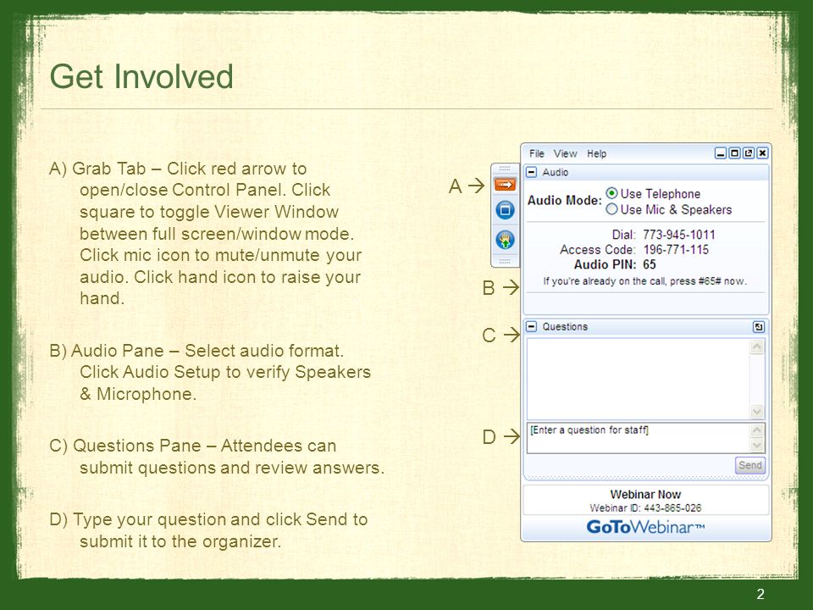Click the Webinar Now title

[x=645, y=494]
